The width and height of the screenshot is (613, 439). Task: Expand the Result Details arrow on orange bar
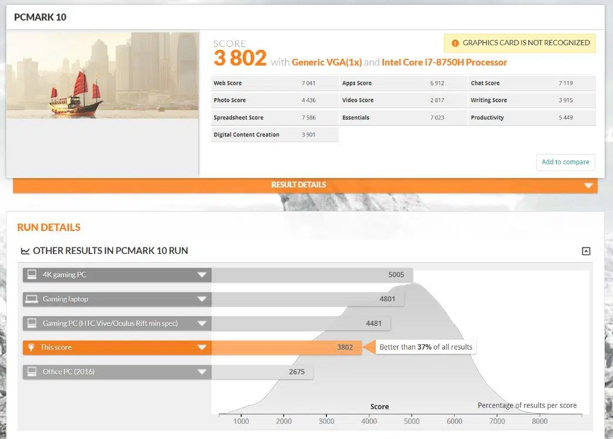point(588,186)
